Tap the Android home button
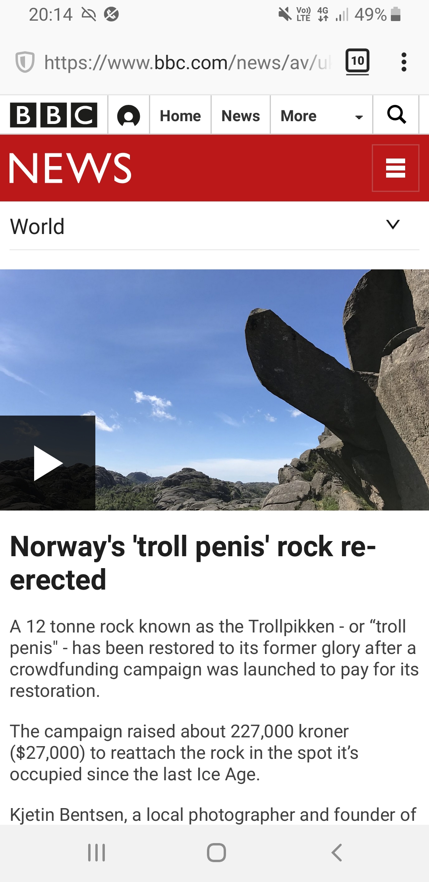This screenshot has width=429, height=882. coord(216,853)
